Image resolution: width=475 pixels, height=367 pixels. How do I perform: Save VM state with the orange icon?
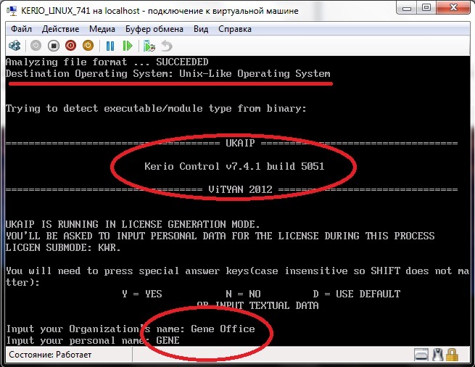pos(88,45)
